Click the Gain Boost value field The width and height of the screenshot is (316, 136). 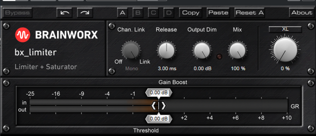tap(159, 93)
